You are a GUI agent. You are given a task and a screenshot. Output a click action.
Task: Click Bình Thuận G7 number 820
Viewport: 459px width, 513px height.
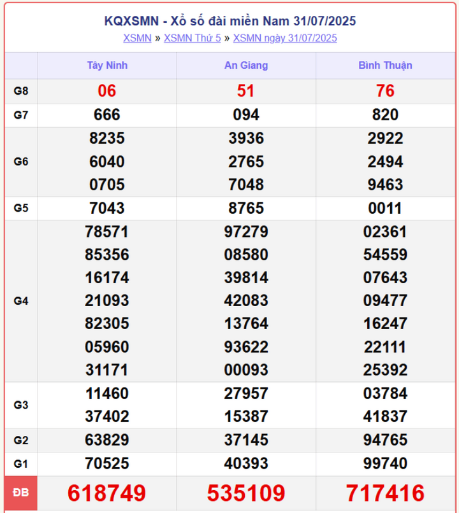[385, 115]
